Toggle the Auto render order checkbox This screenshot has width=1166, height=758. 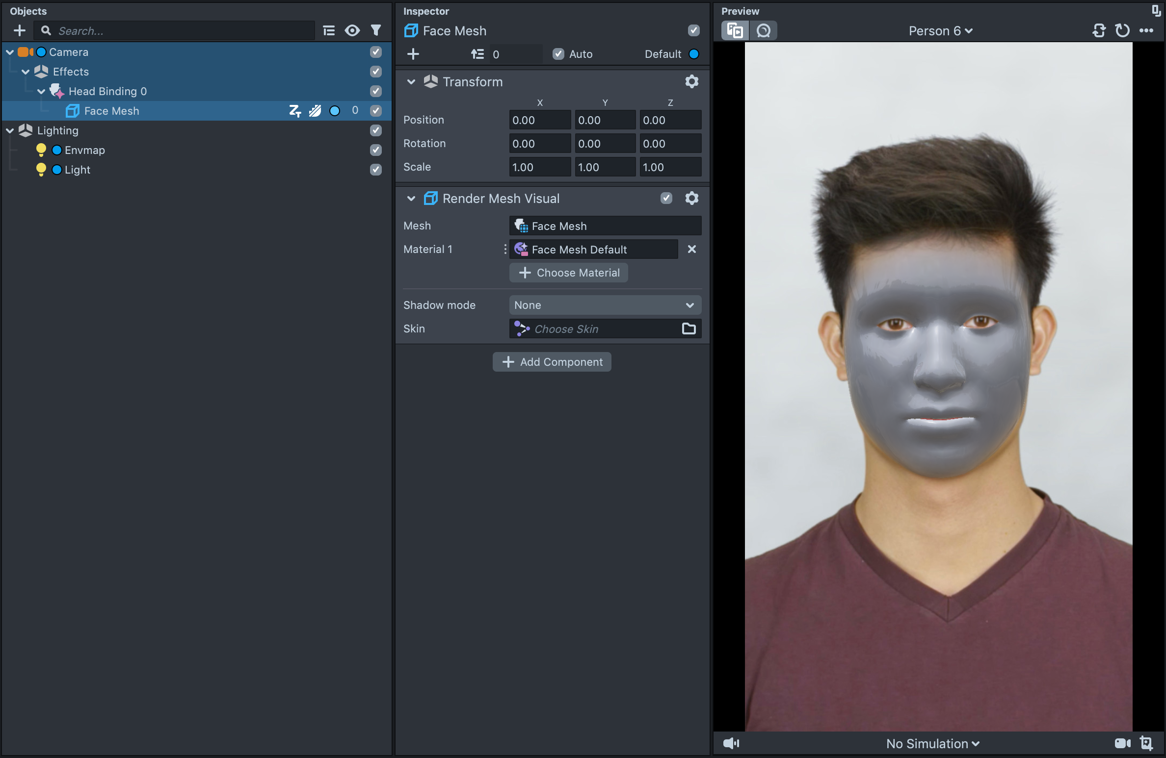(558, 54)
